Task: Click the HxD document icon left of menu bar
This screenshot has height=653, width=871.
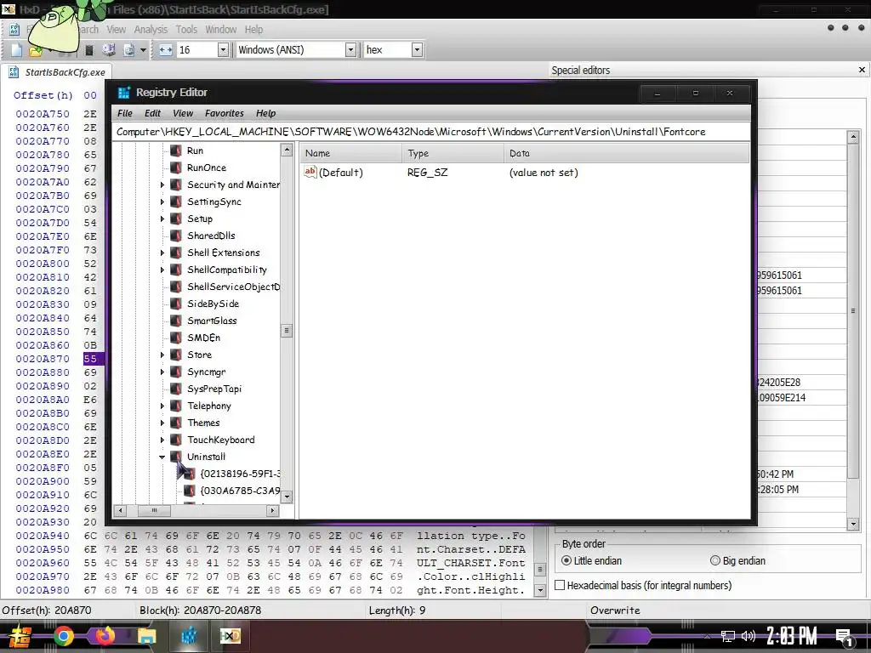Action: click(x=14, y=30)
